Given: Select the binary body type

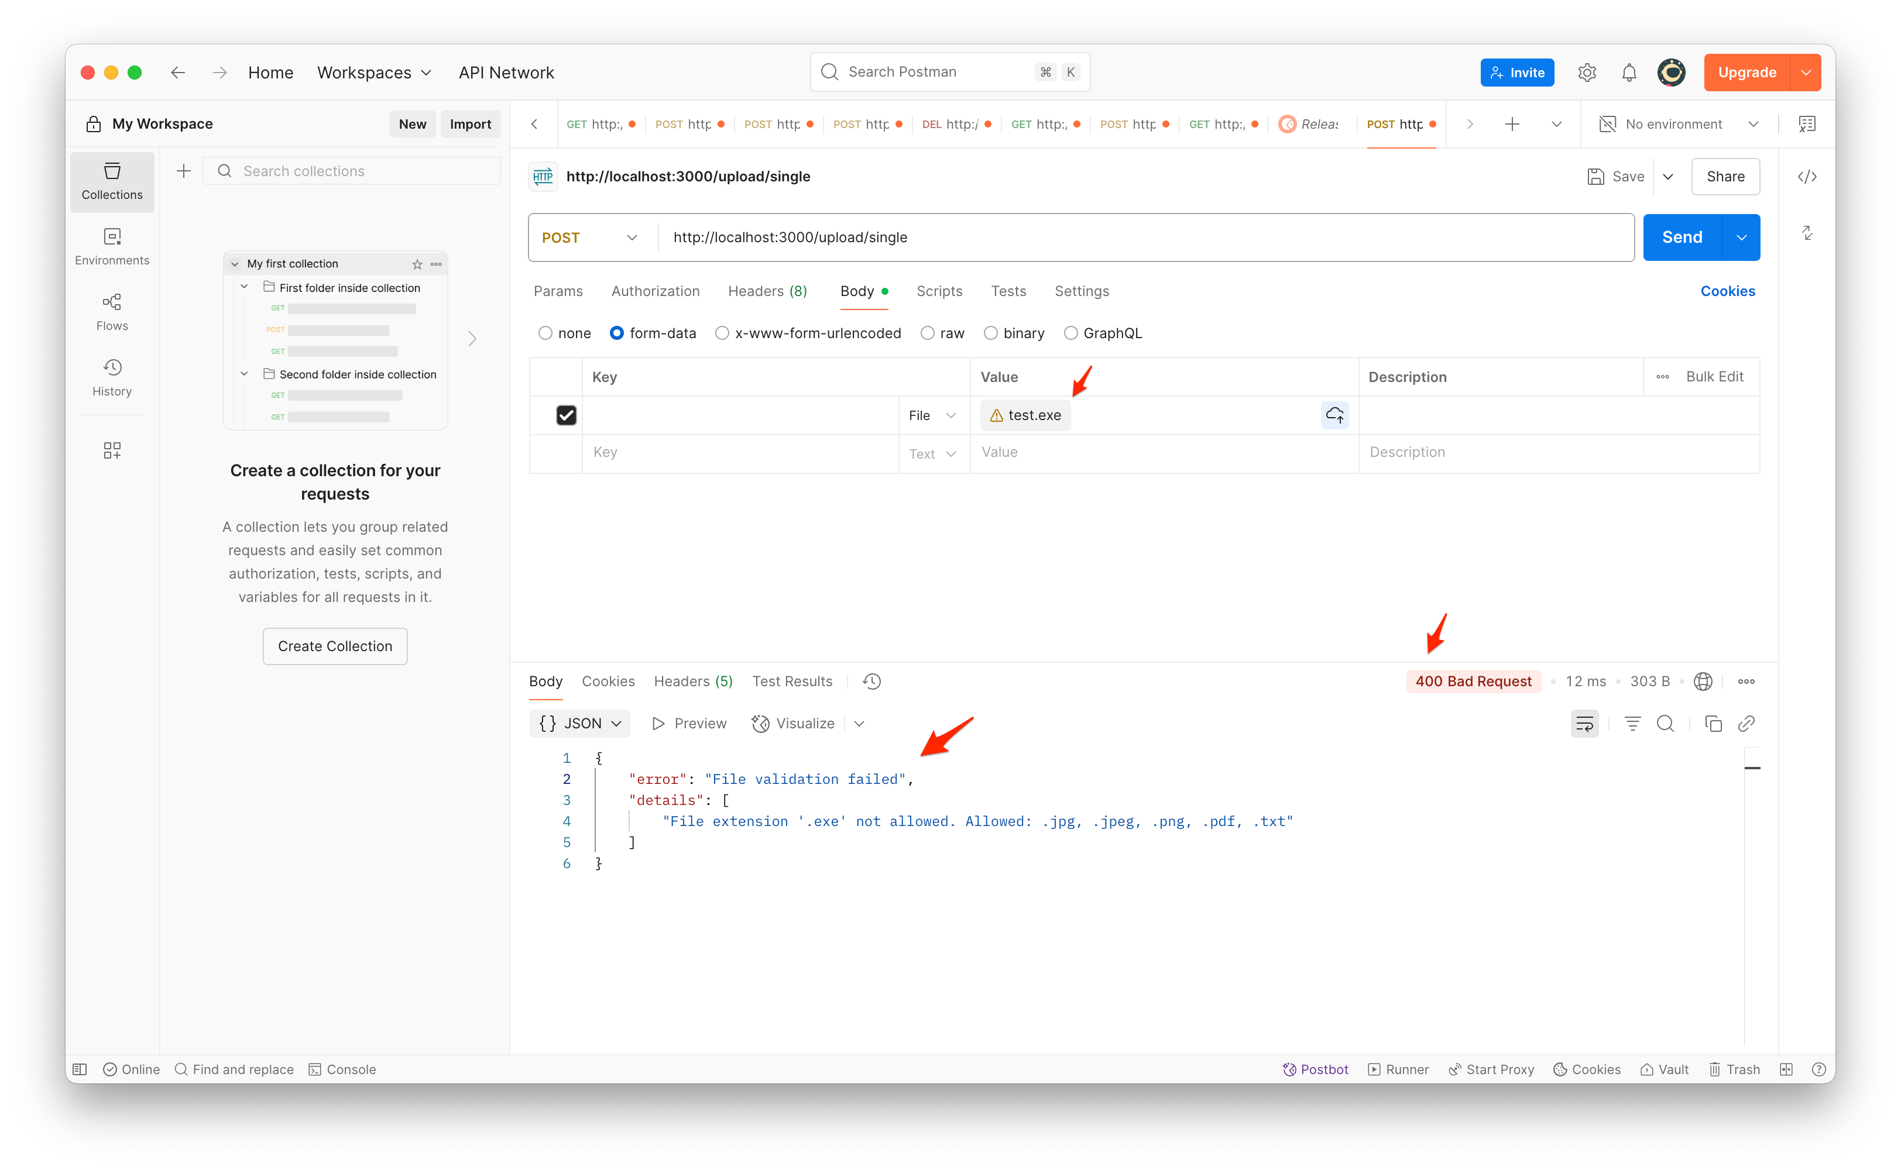Looking at the screenshot, I should (991, 333).
